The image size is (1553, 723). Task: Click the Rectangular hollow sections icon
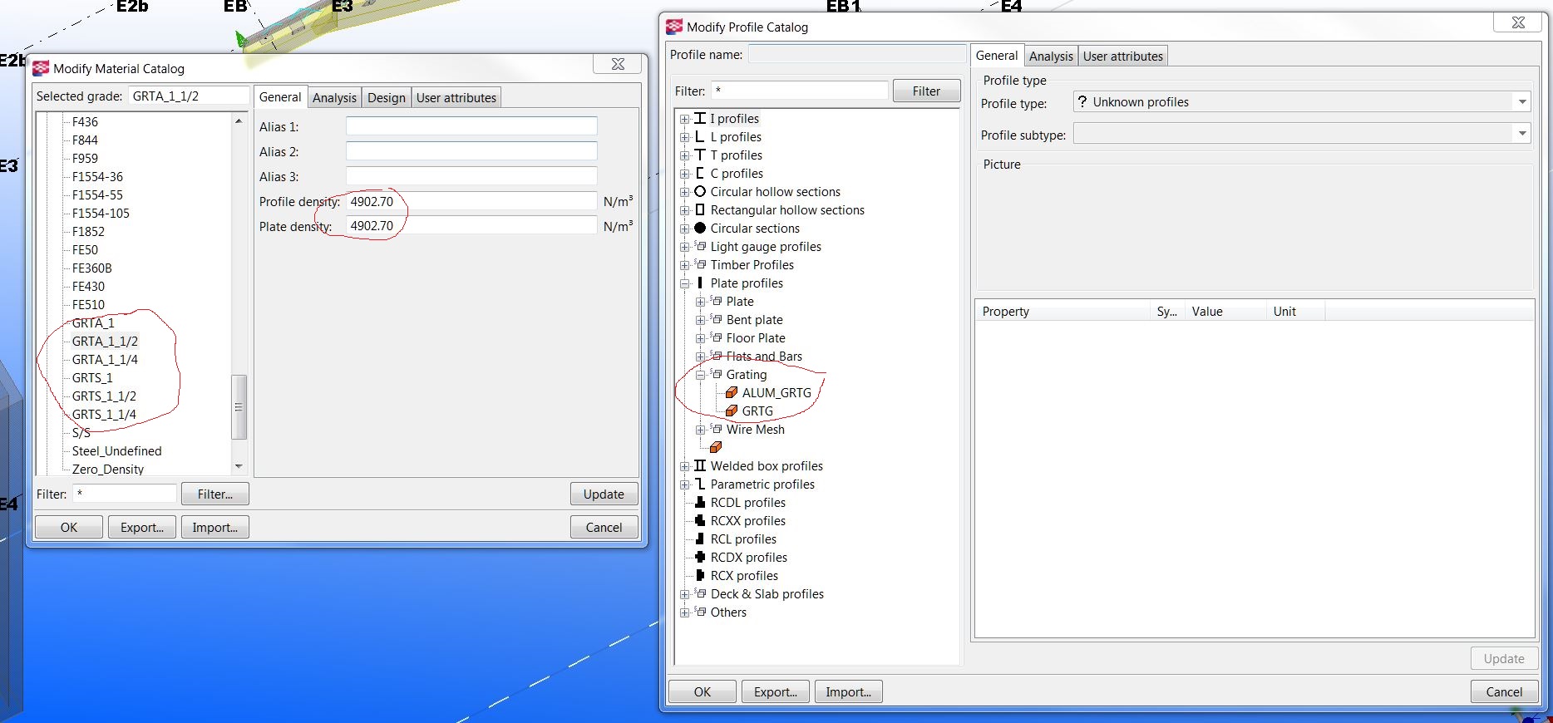click(x=700, y=210)
